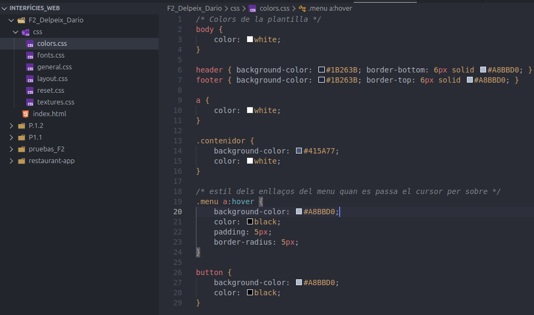Click the restaurant-app folder icon
Viewport: 534px width, 315px height.
pyautogui.click(x=21, y=161)
